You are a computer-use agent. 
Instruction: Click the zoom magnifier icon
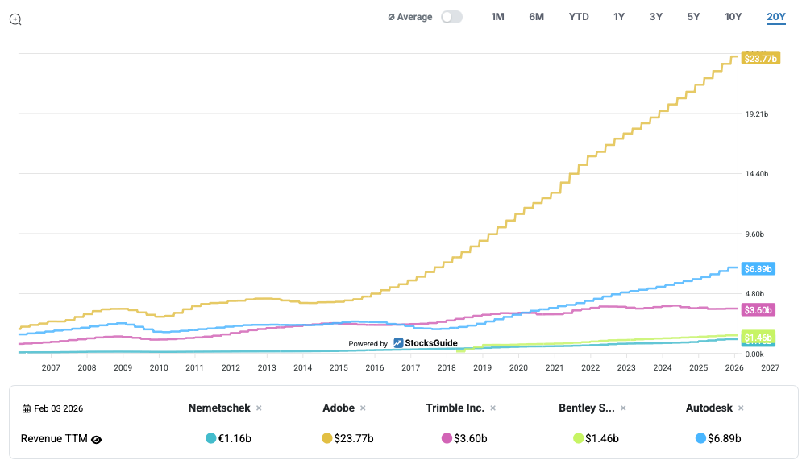coord(15,19)
